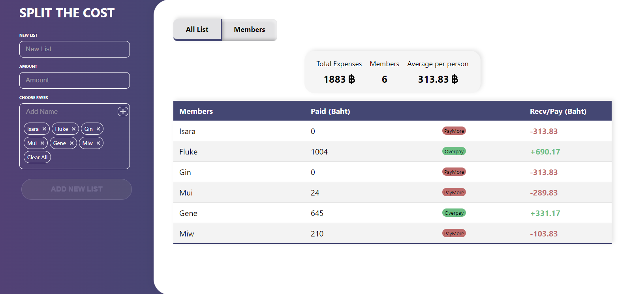Focus the New List input field

click(75, 49)
